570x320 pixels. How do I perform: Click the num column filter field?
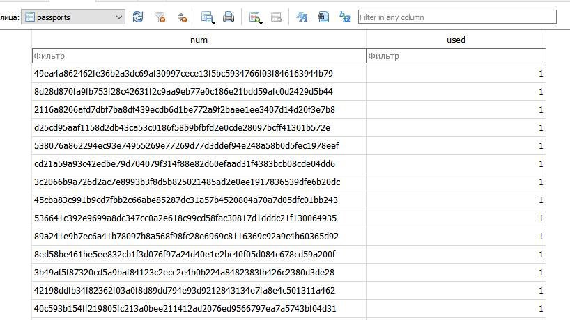[199, 56]
